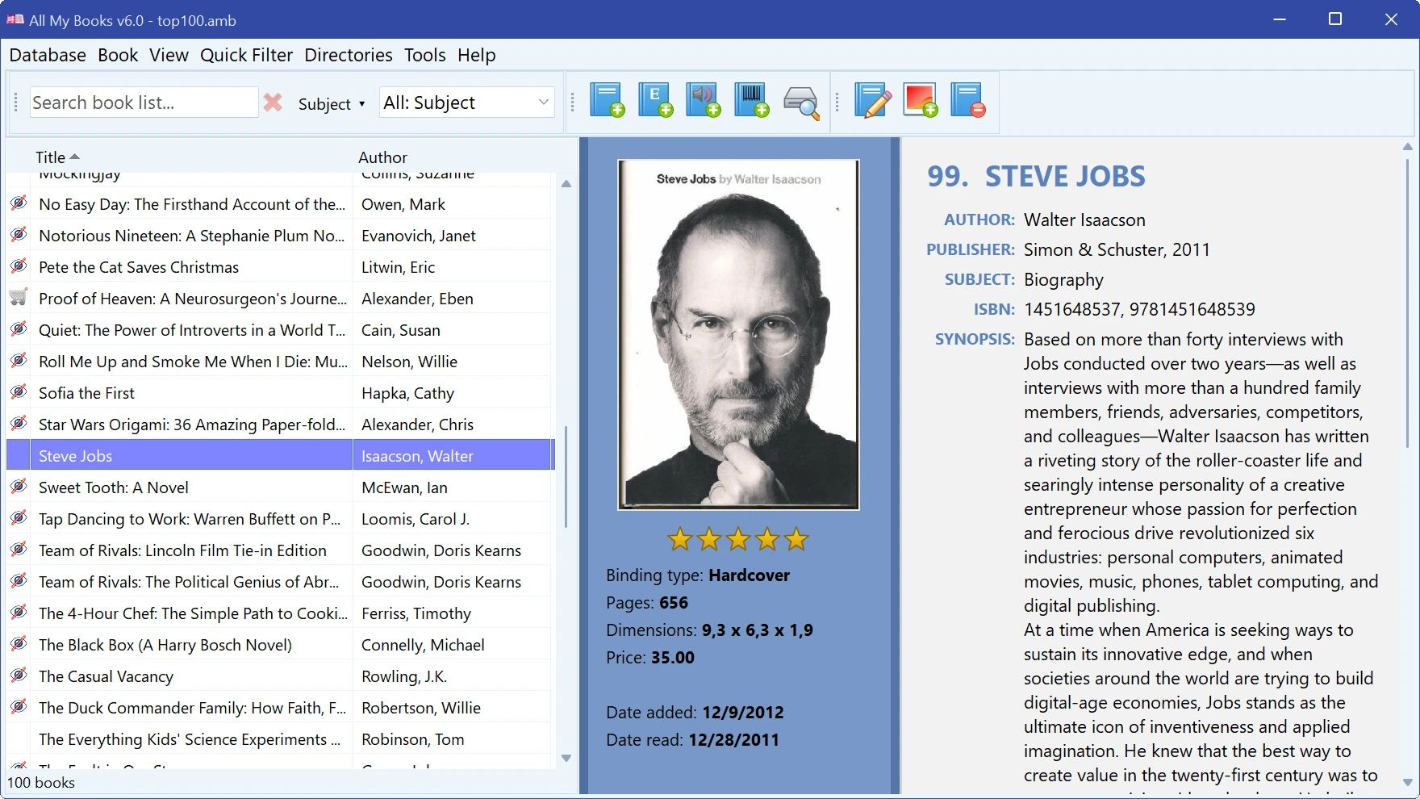Toggle eye icon beside The Casual Vacancy

coord(19,676)
